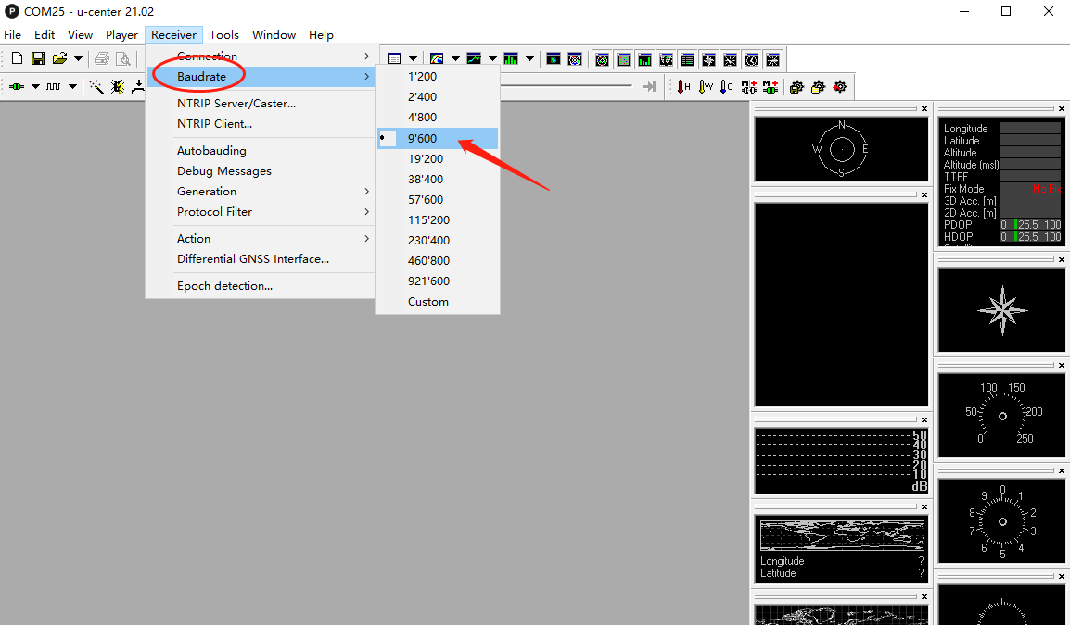Click the Save document floppy icon
This screenshot has width=1070, height=625.
click(x=38, y=58)
